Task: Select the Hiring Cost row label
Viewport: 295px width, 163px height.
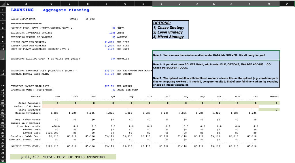Action: pyautogui.click(x=32, y=130)
